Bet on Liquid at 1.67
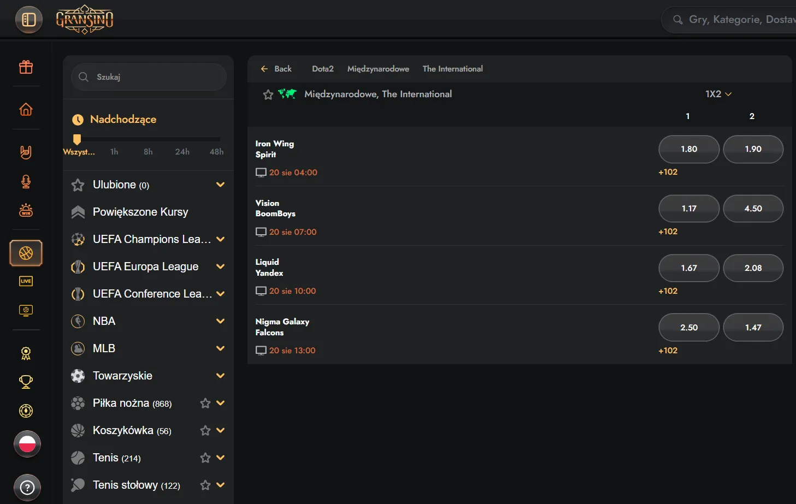Viewport: 796px width, 504px height. coord(689,268)
